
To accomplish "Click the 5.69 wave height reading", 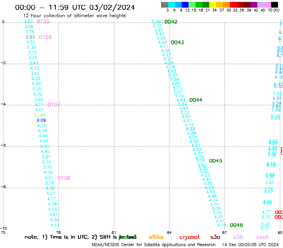I will [x=194, y=142].
